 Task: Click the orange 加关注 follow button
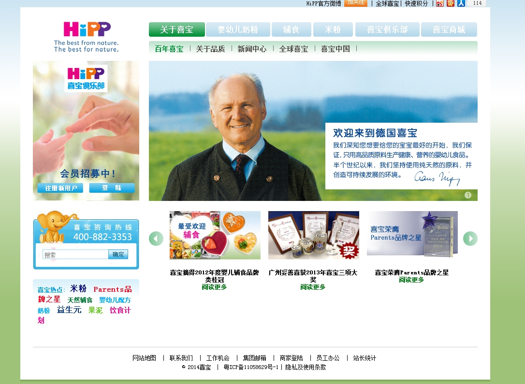click(356, 3)
